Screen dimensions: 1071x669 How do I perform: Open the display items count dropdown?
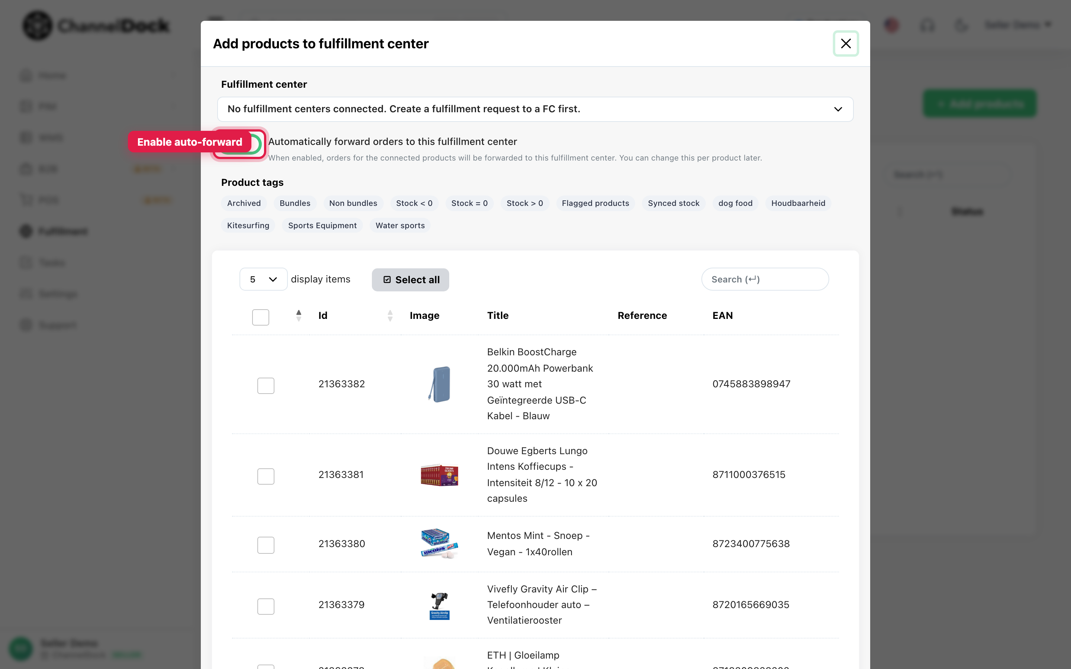263,279
